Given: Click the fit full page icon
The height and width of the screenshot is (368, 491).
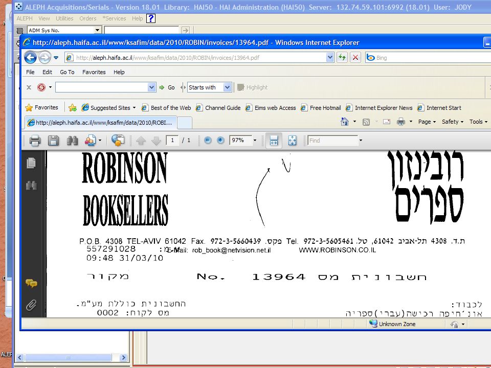Looking at the screenshot, I should pyautogui.click(x=292, y=141).
